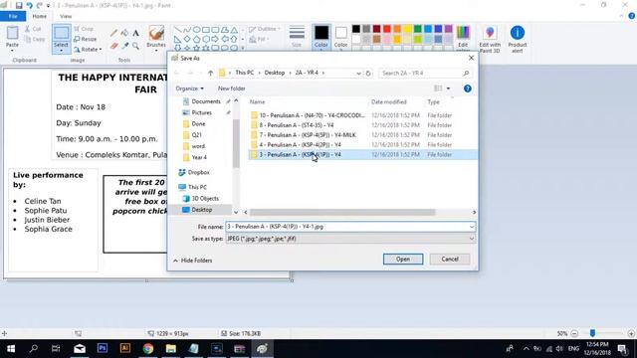
Task: Open the Size line thickness option
Action: 297,37
